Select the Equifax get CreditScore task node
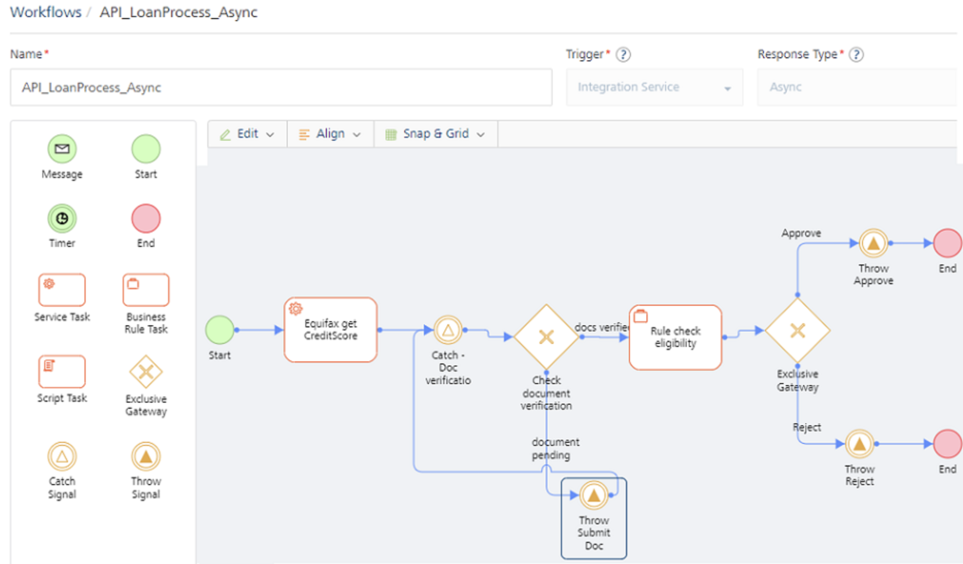The image size is (963, 564). (330, 330)
